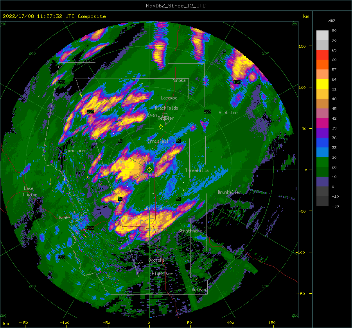Click the 0 tick label on bottom axis

(149, 323)
